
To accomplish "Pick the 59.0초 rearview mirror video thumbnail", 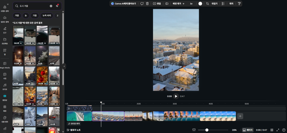I will click(x=30, y=35).
